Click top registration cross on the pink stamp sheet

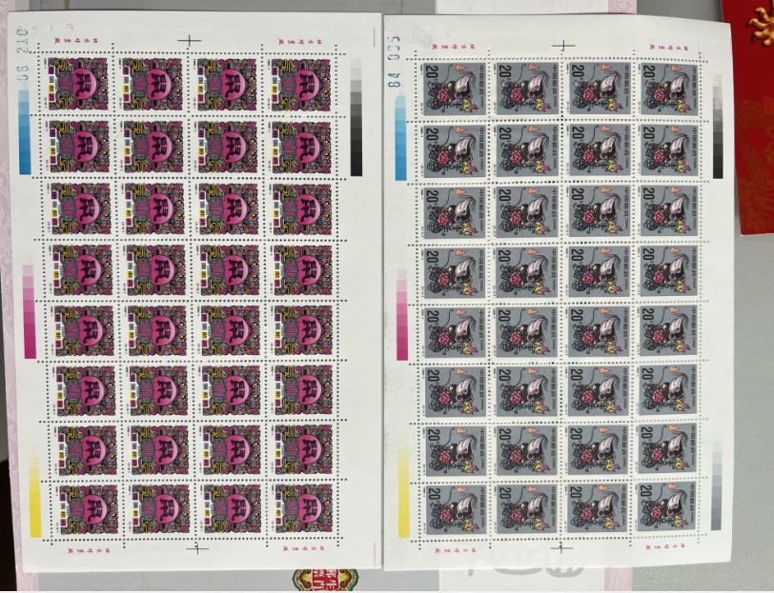pos(189,40)
